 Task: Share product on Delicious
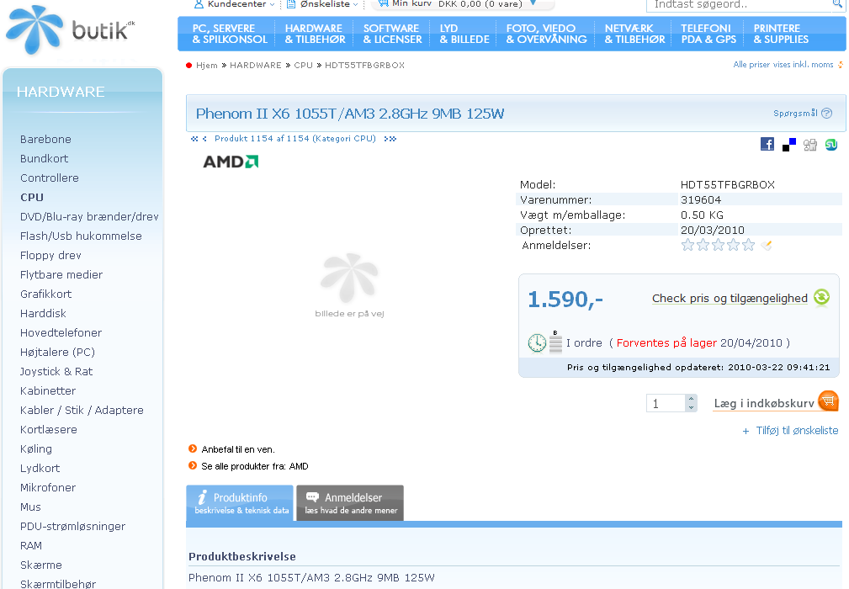click(x=789, y=145)
